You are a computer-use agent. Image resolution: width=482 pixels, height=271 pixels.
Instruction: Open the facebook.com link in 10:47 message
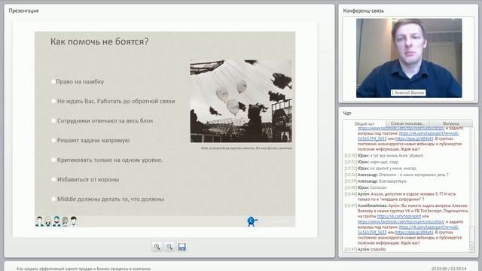(x=401, y=221)
